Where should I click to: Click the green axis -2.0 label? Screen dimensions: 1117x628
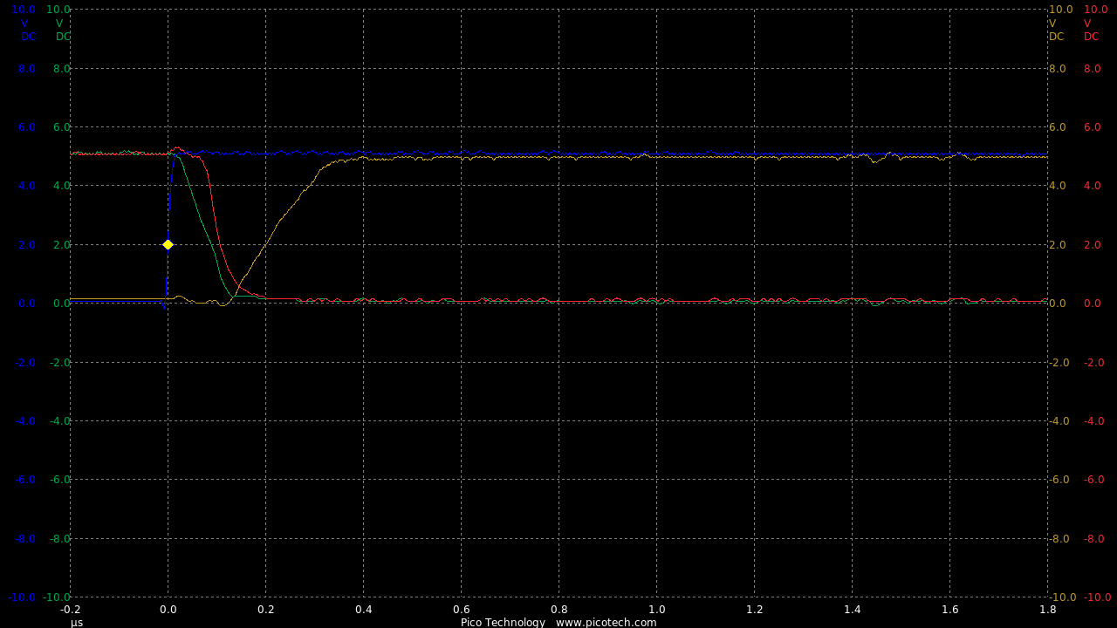59,363
